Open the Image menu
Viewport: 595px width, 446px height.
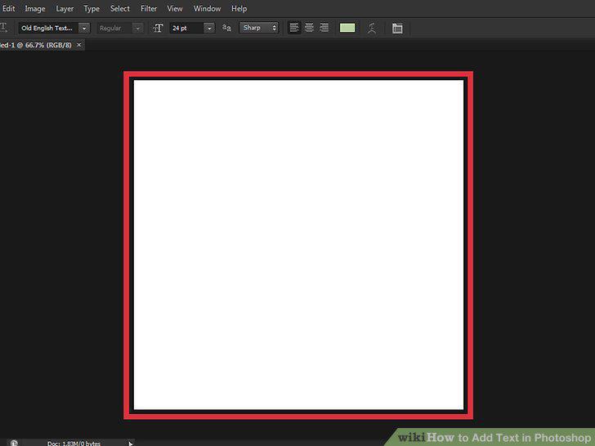(x=35, y=8)
